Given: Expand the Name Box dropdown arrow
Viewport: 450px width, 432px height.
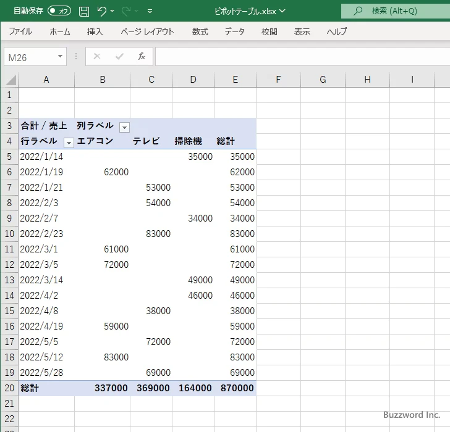Looking at the screenshot, I should point(60,57).
